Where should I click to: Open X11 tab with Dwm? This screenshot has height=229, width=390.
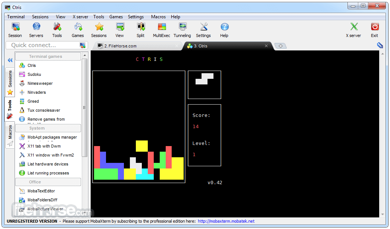(44, 146)
